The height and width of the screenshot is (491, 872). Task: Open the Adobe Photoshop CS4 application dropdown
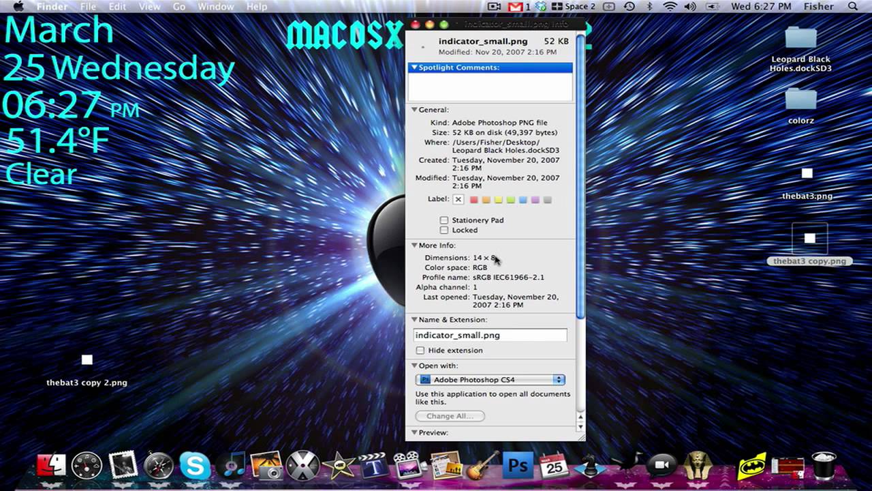(490, 380)
